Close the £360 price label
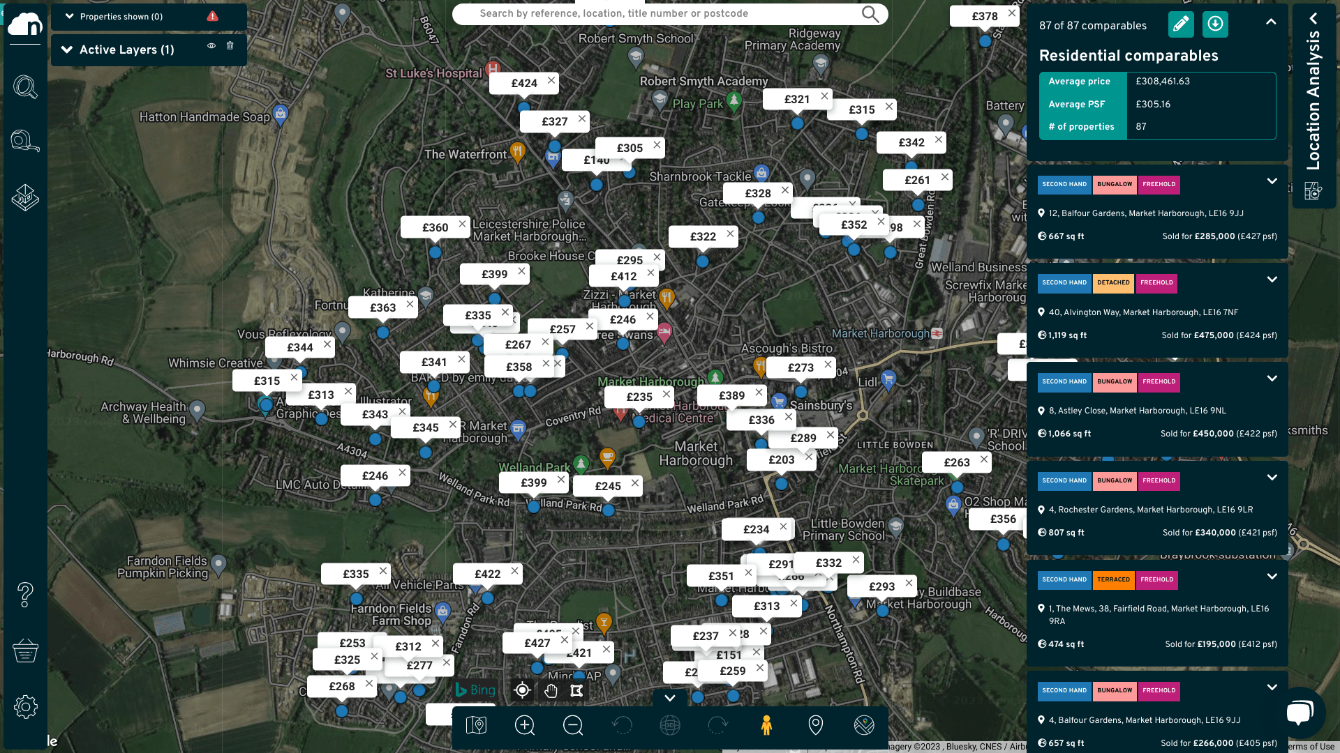The width and height of the screenshot is (1340, 753). click(x=462, y=225)
